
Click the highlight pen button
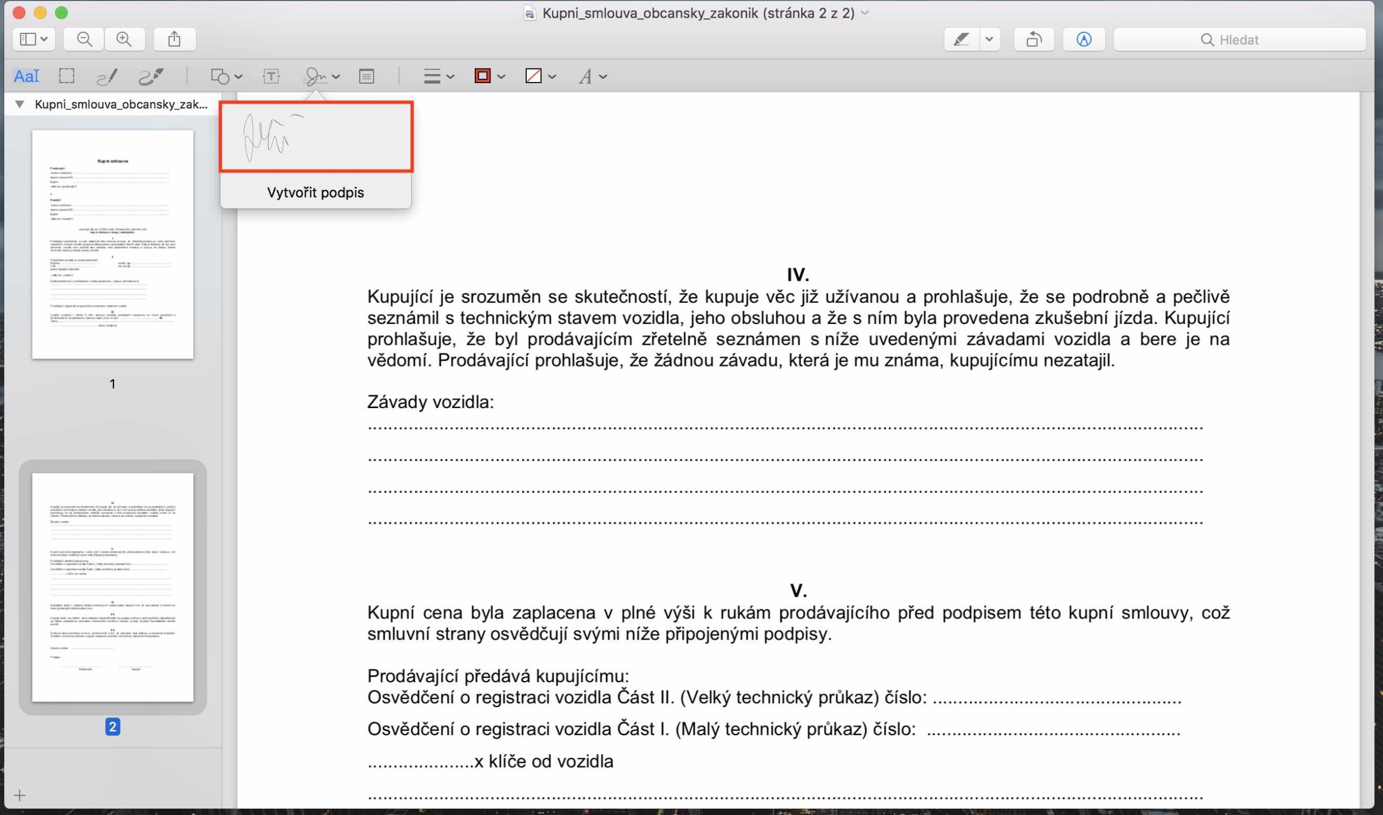(x=962, y=39)
